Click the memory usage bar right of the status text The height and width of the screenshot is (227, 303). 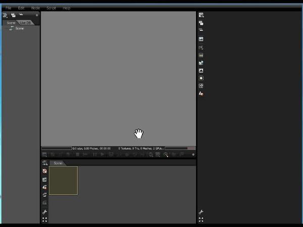coord(180,148)
